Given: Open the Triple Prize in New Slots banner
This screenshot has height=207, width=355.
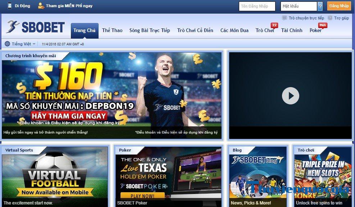Looking at the screenshot, I should point(323,176).
